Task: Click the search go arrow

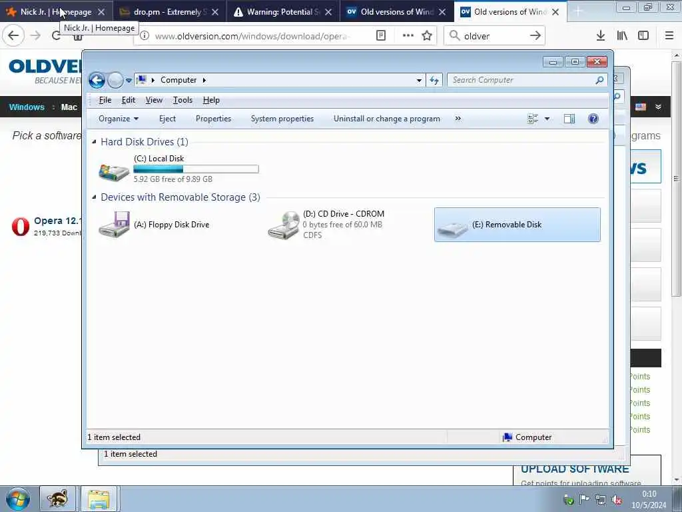Action: point(535,36)
